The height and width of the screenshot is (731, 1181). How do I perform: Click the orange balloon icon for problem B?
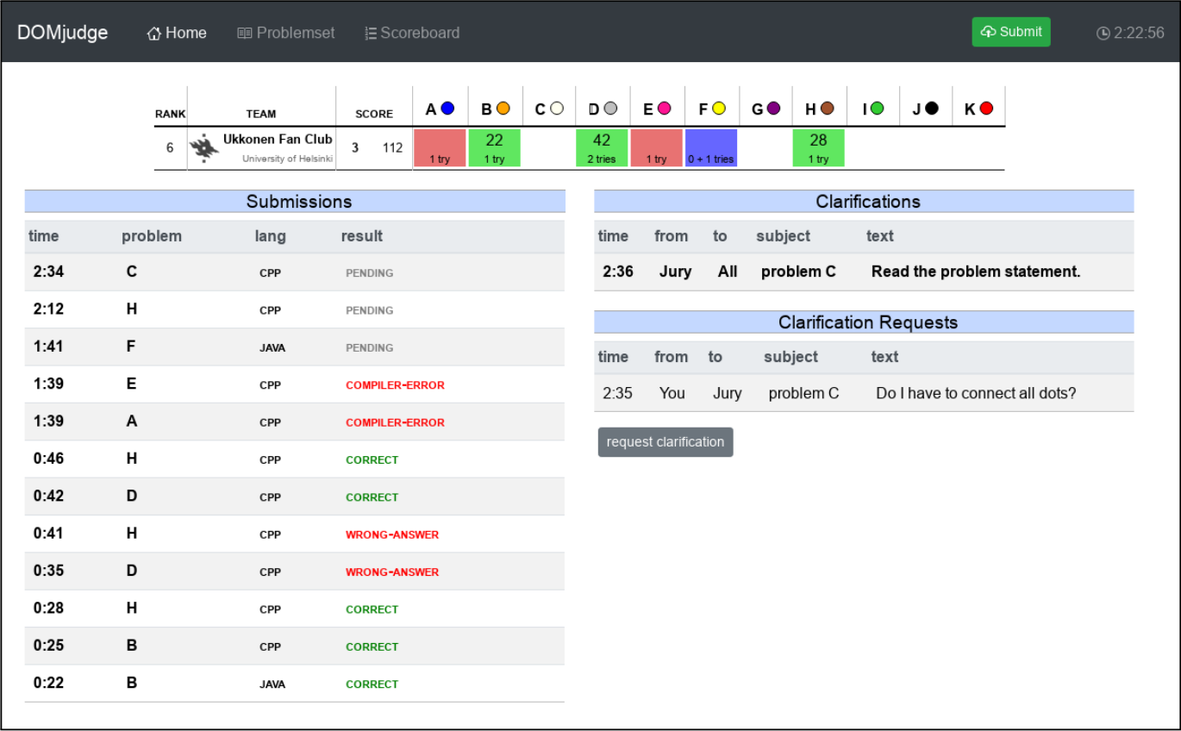(x=503, y=109)
